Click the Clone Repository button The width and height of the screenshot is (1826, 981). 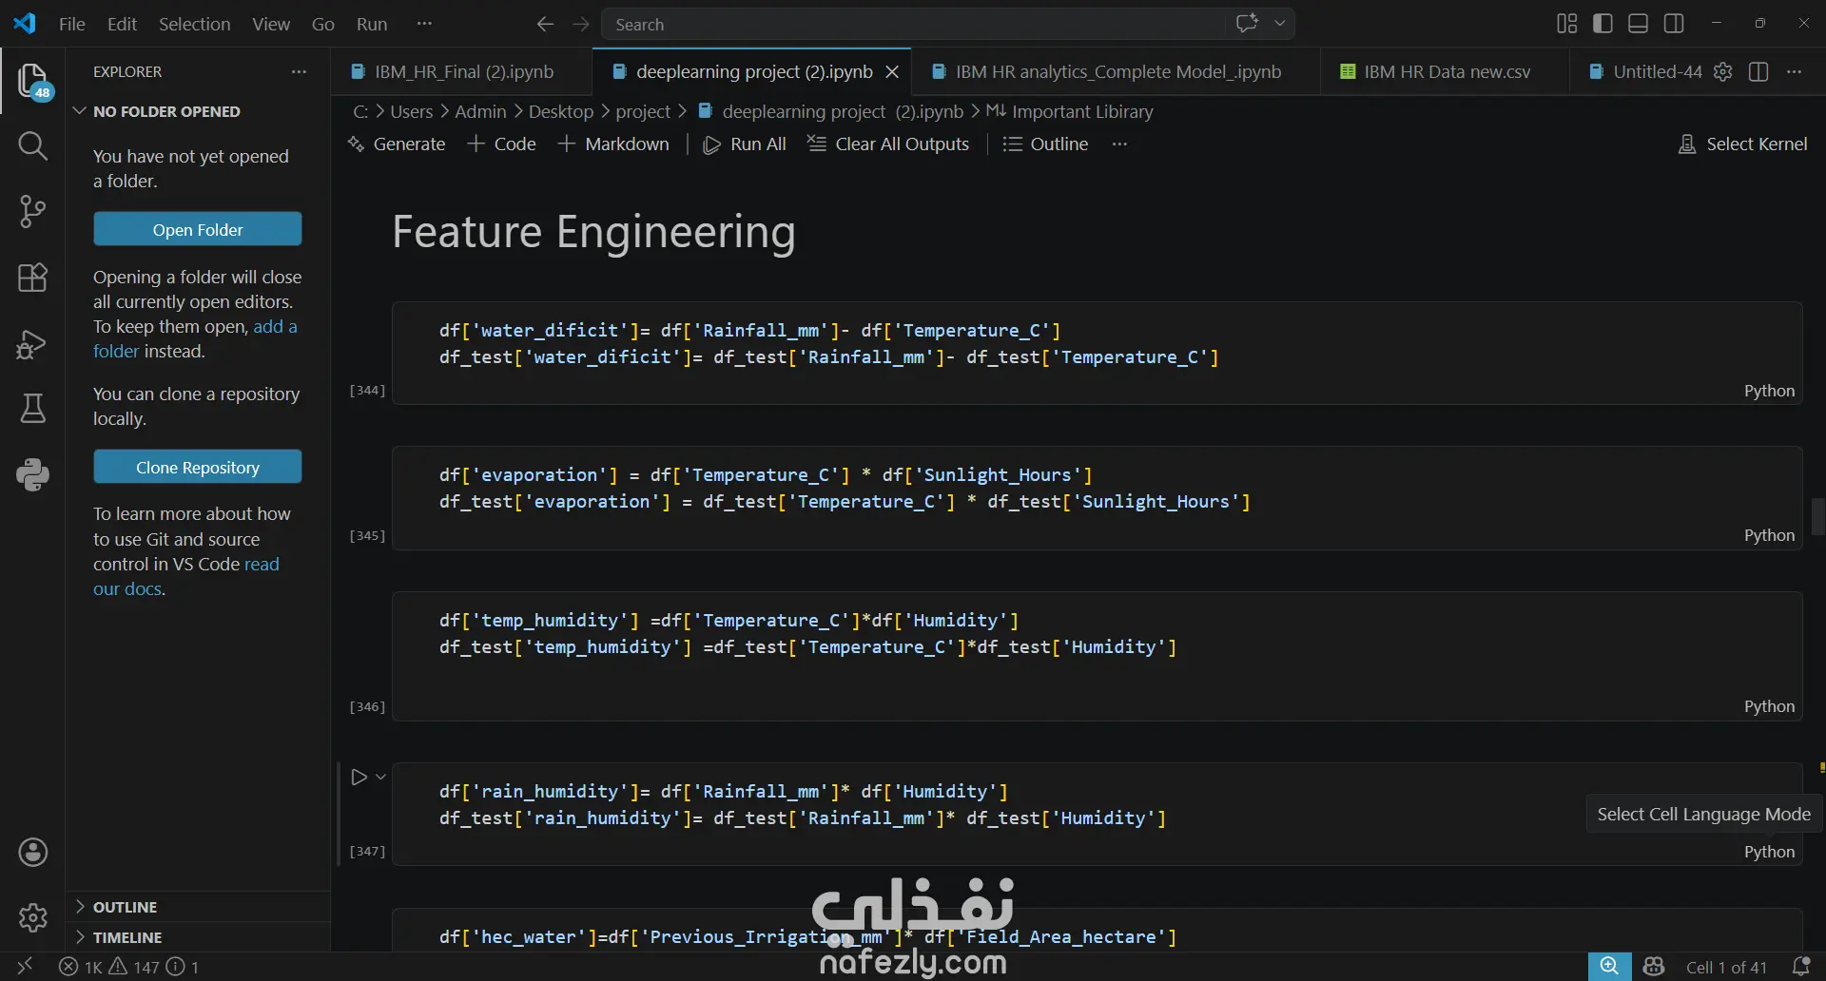198,467
